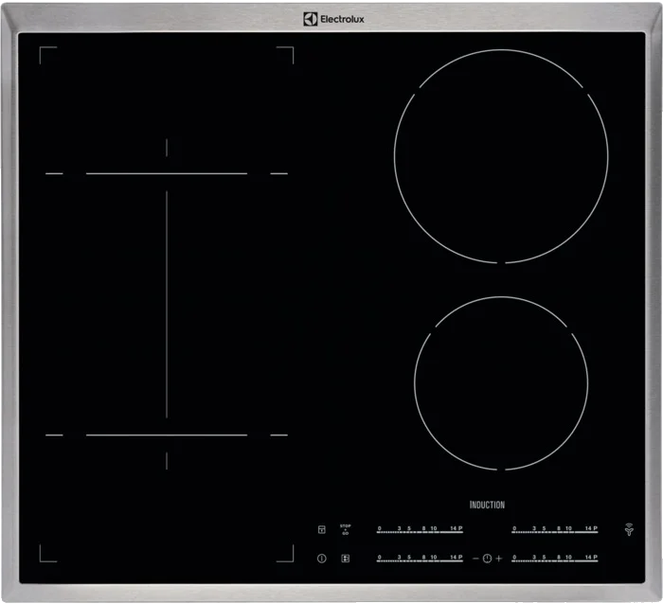Set lower-right power slider to level 14

[586, 560]
